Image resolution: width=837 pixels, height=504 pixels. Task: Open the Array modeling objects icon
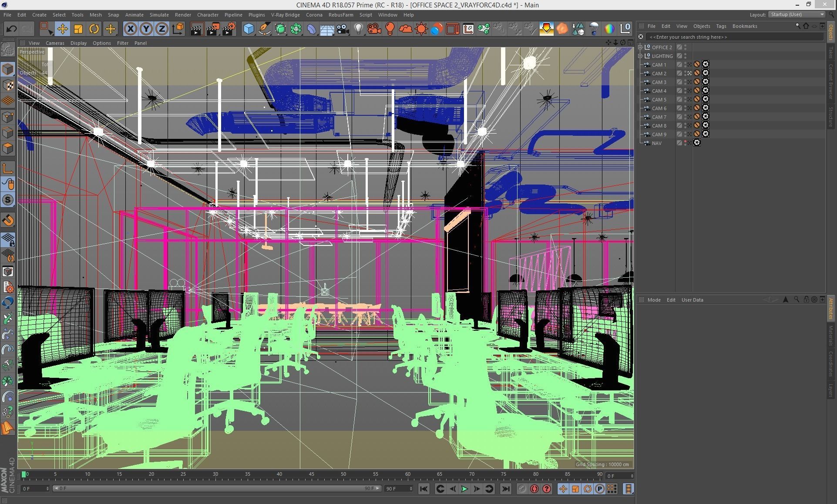tap(296, 29)
